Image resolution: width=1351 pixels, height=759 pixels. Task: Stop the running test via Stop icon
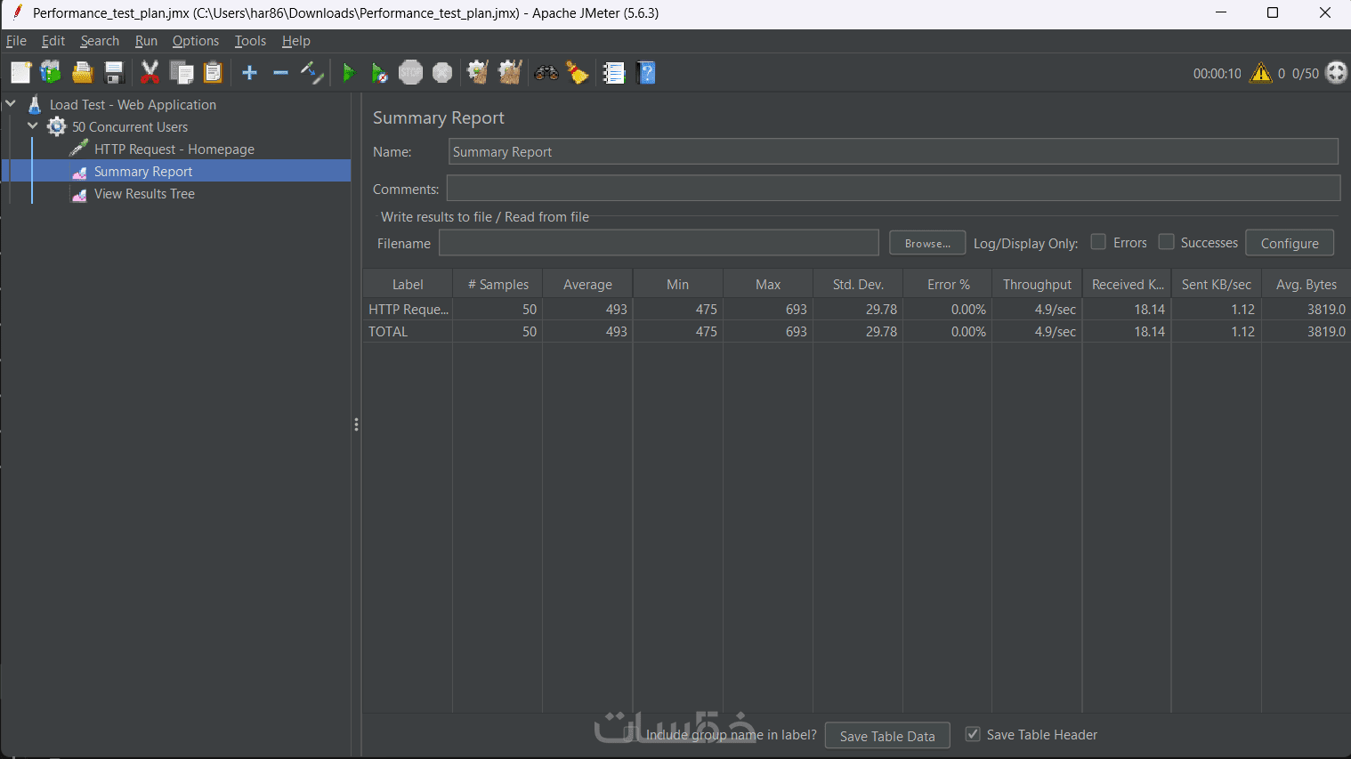click(x=410, y=73)
